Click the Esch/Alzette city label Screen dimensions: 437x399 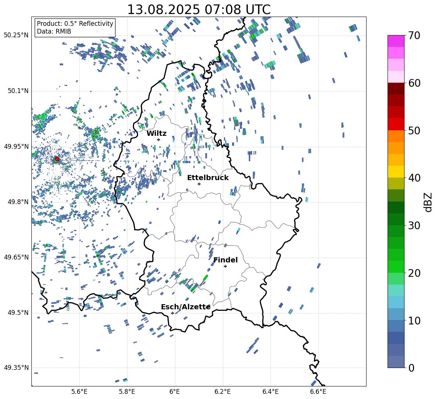click(186, 307)
